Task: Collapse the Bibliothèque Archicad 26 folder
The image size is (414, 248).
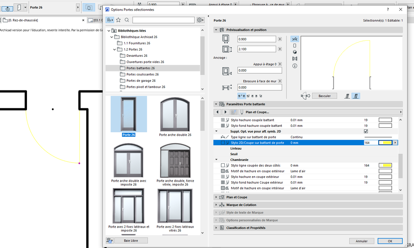Action: (x=112, y=37)
